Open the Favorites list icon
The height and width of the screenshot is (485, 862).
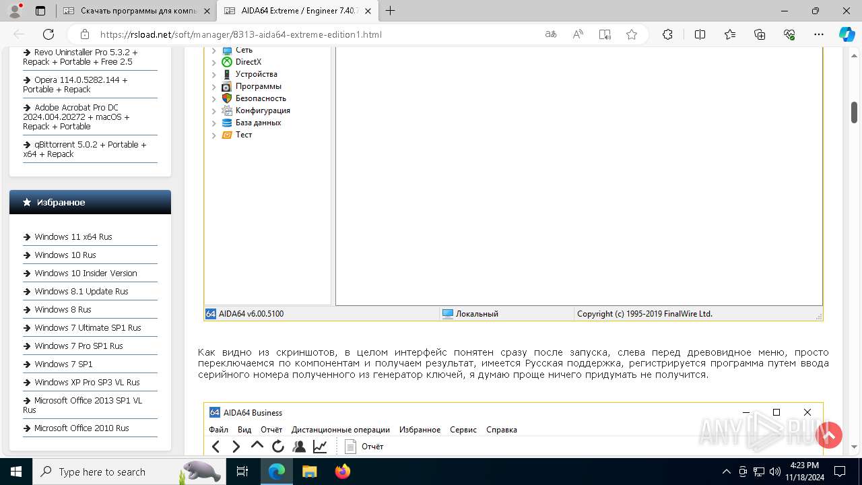pyautogui.click(x=730, y=34)
